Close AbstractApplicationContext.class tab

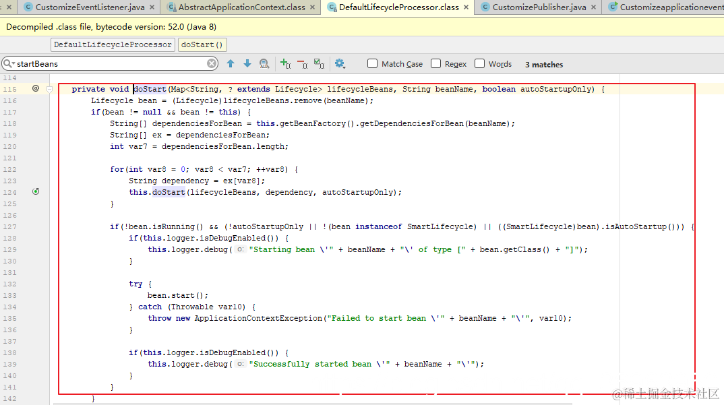(x=313, y=7)
